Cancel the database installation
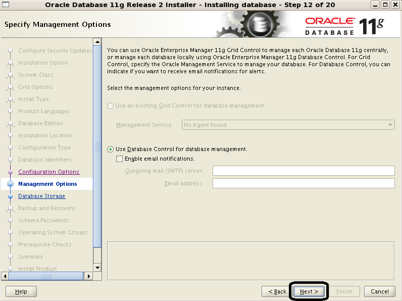402x301 pixels. point(380,291)
